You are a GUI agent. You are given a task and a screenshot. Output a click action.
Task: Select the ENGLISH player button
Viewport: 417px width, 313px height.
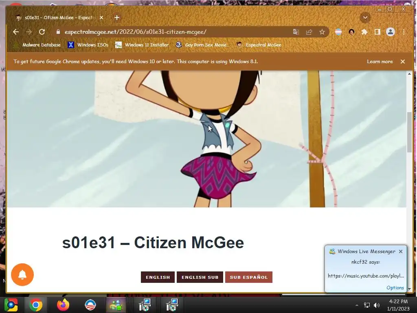[158, 277]
